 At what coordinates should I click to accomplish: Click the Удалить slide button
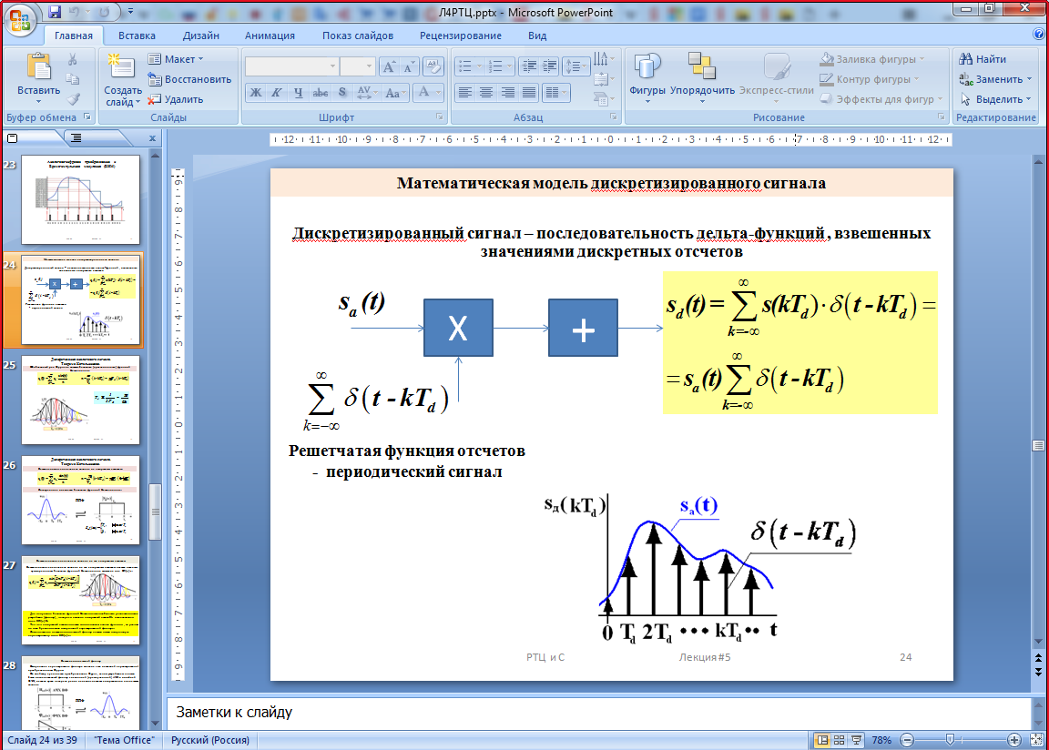175,99
